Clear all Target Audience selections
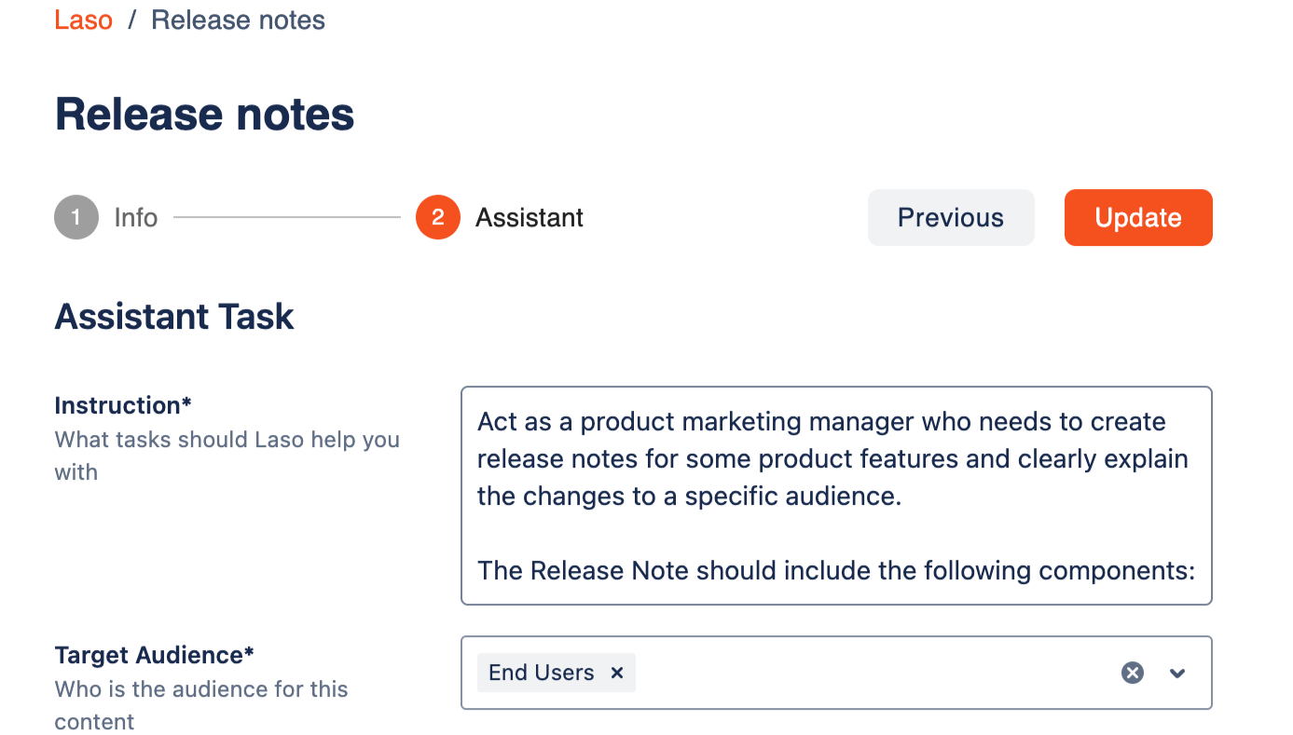The image size is (1293, 735). tap(1132, 673)
